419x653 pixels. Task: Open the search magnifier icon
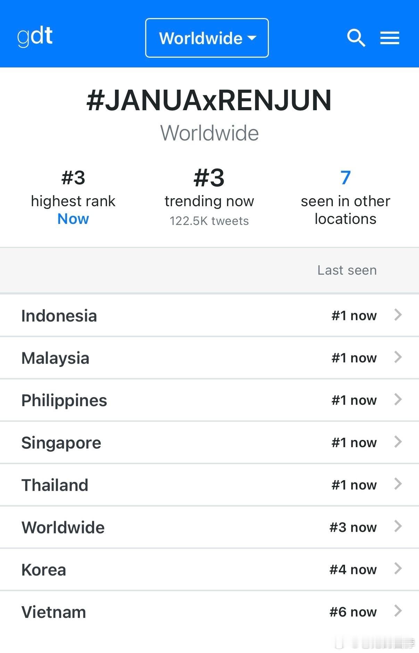pyautogui.click(x=356, y=38)
